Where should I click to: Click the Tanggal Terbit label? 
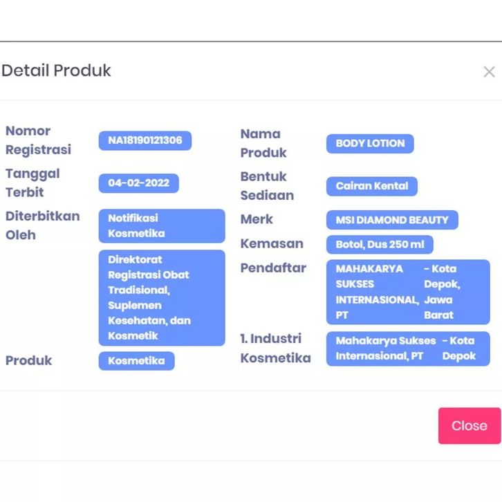[32, 183]
